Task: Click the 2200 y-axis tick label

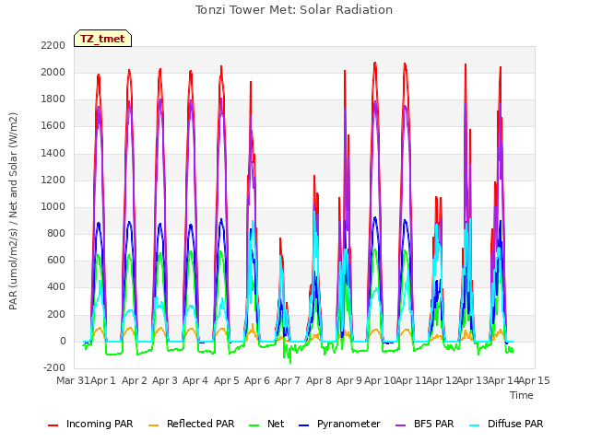Action: click(53, 45)
